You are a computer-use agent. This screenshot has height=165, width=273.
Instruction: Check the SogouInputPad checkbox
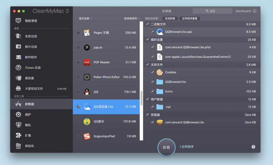pyautogui.click(x=78, y=136)
